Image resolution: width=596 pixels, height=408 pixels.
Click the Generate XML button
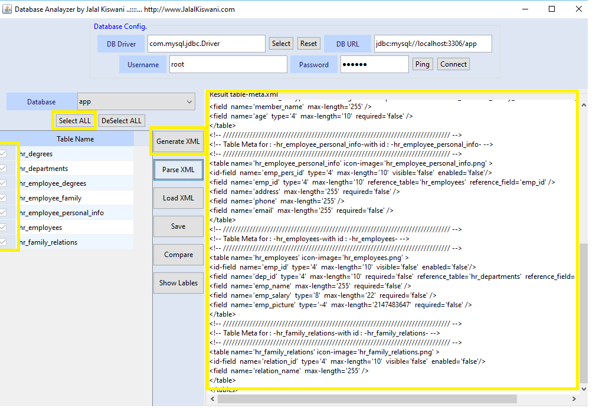178,142
